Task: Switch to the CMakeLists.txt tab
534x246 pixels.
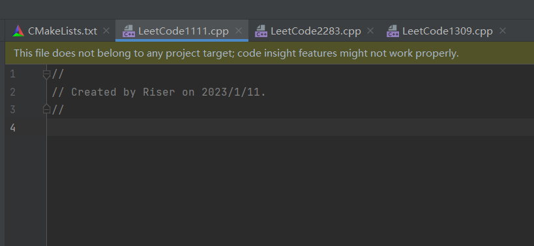Action: point(63,31)
